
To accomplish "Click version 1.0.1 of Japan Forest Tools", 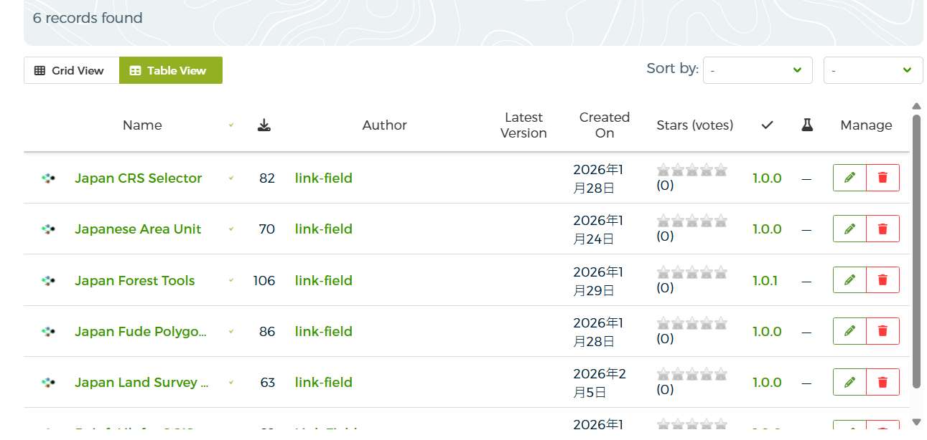I will [x=765, y=280].
